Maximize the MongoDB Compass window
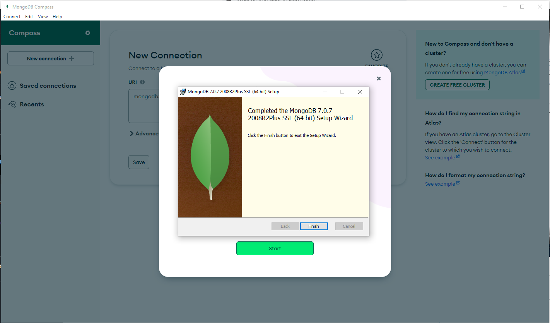 pos(522,7)
